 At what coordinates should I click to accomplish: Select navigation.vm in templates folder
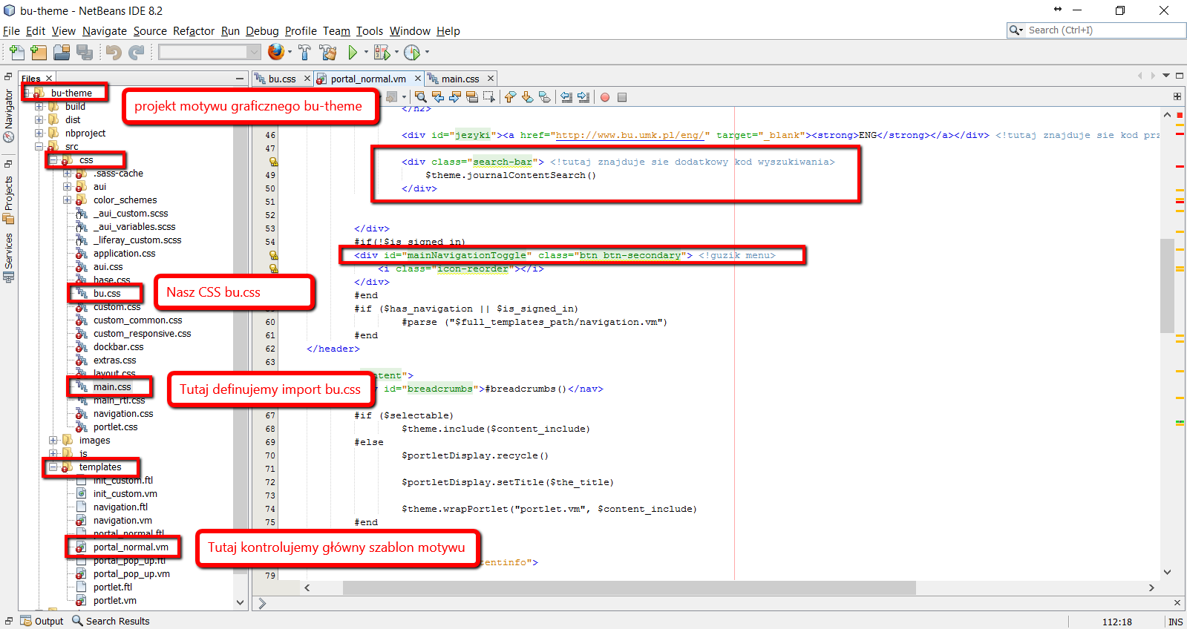122,521
